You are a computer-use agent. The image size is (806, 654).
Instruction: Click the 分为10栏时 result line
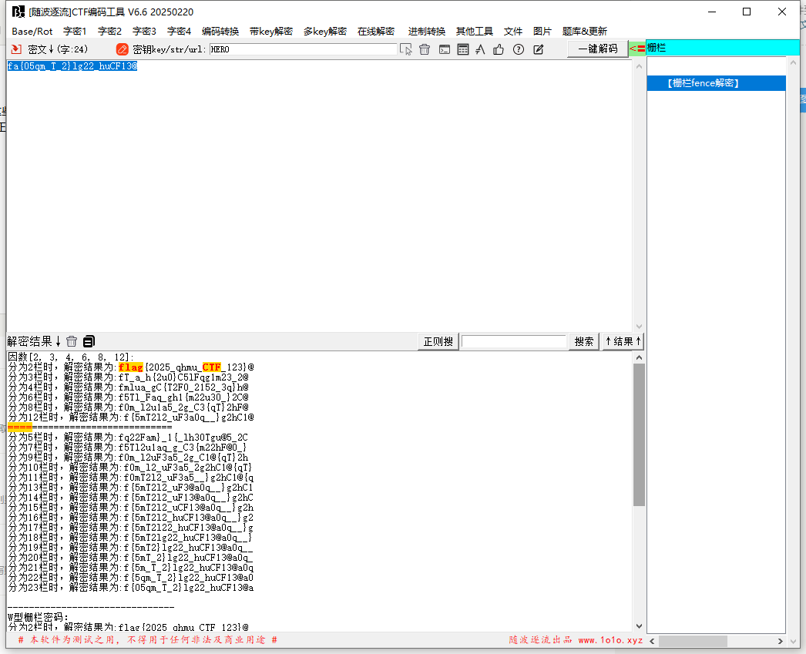tap(129, 468)
